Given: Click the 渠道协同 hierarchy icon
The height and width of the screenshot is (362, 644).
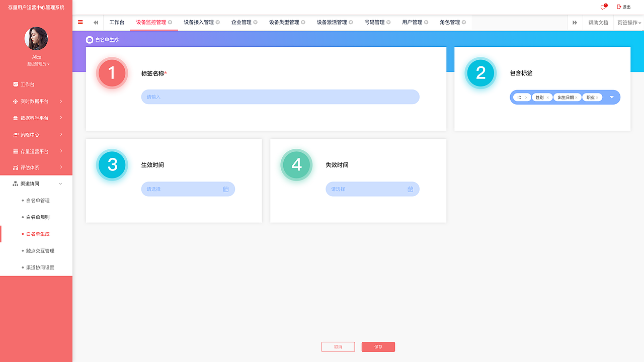Looking at the screenshot, I should [x=16, y=184].
